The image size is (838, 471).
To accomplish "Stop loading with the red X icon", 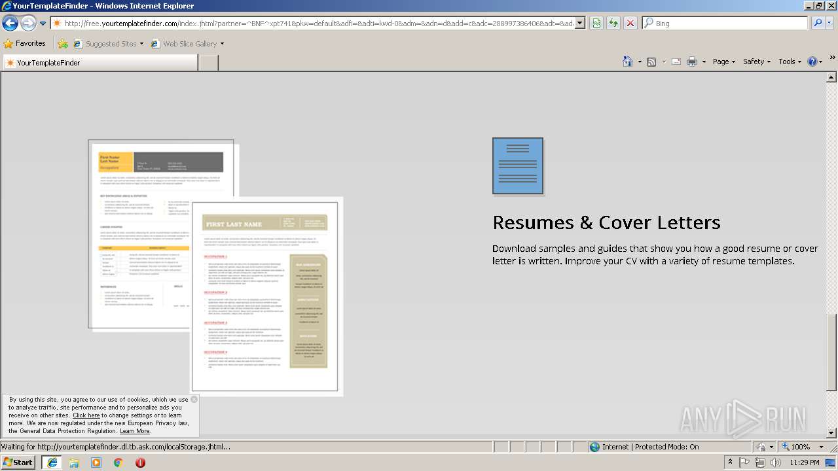I will point(630,24).
